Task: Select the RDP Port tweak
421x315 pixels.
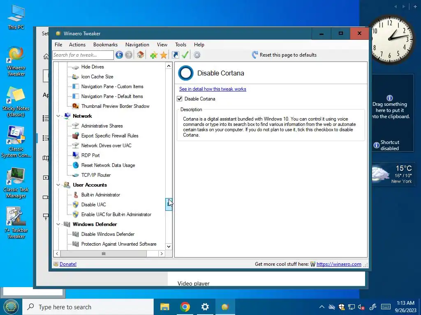Action: pos(90,155)
